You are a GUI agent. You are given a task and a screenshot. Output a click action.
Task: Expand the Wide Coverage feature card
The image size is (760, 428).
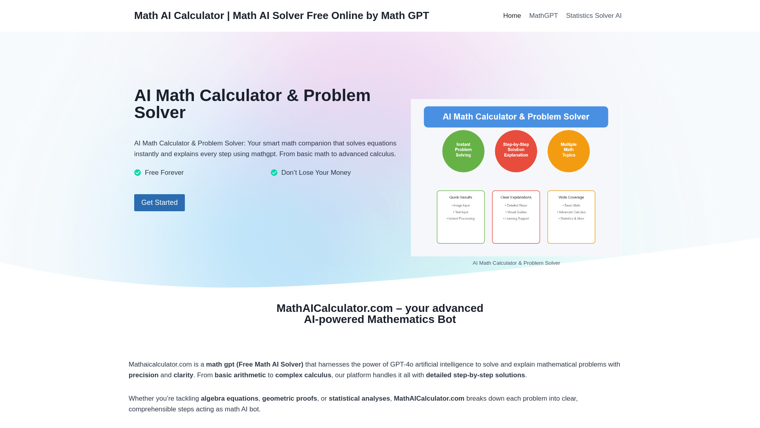click(571, 216)
